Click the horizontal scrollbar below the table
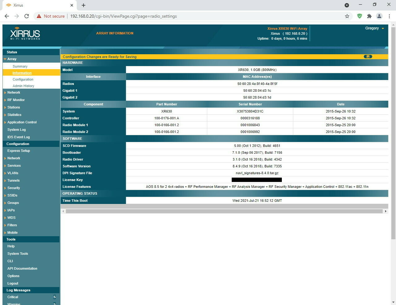 click(x=224, y=211)
